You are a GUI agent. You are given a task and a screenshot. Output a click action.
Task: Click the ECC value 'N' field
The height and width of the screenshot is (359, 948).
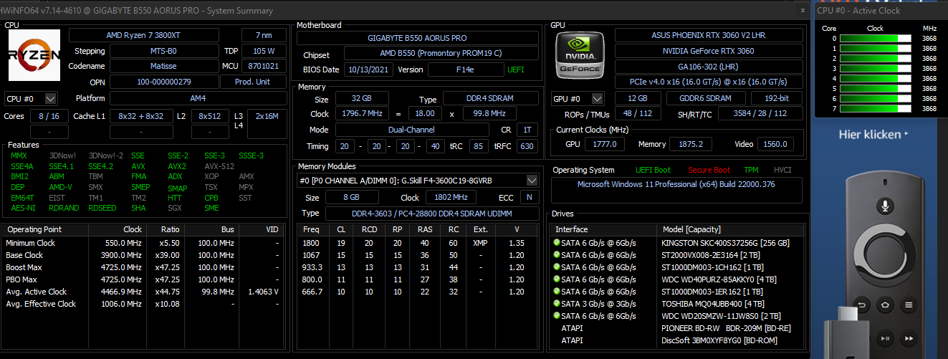coord(529,198)
